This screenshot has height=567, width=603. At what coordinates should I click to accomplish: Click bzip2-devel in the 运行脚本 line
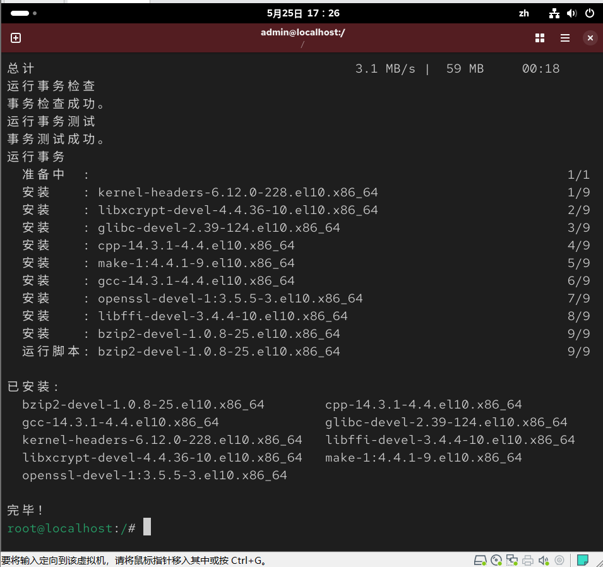219,352
